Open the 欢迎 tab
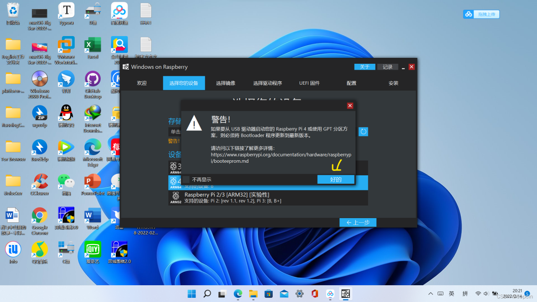The height and width of the screenshot is (302, 537). click(142, 83)
